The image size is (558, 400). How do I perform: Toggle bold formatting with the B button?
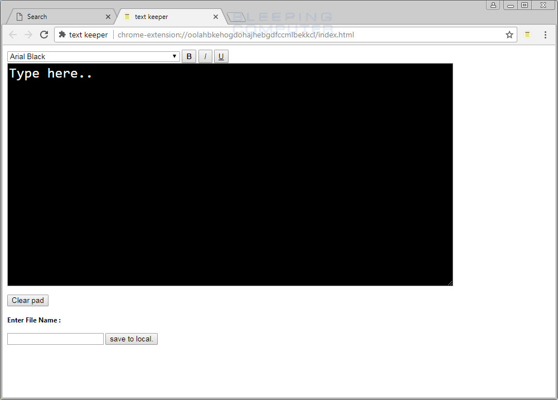pos(189,56)
